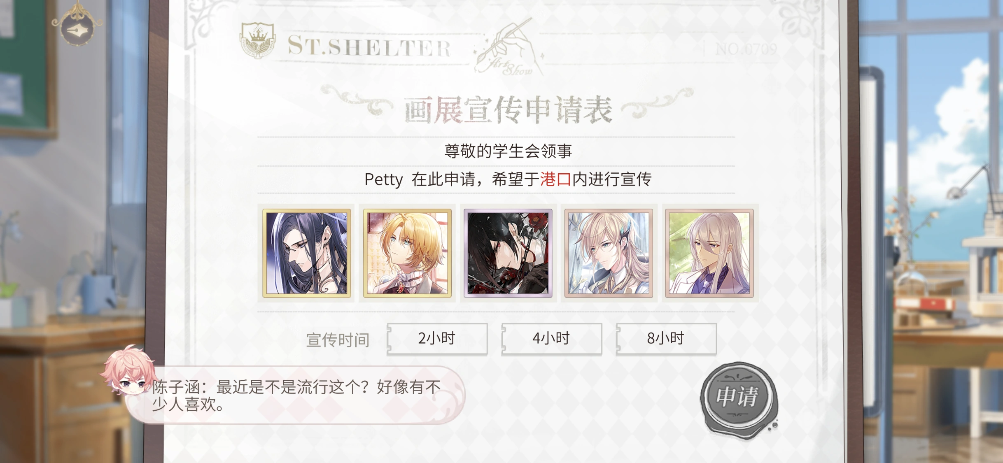
Task: Tap the back arrow pen-nib icon
Action: click(77, 29)
